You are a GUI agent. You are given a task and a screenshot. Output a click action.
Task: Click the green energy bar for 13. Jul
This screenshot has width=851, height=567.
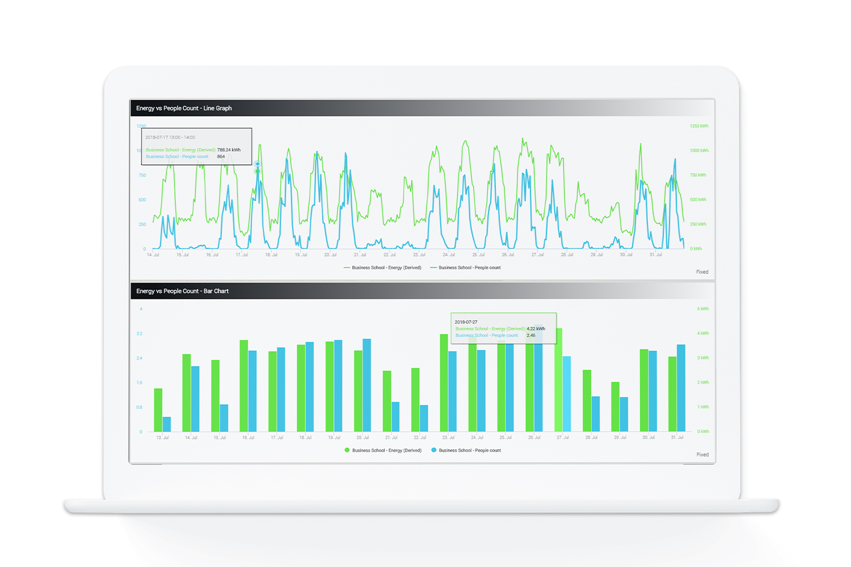[158, 410]
